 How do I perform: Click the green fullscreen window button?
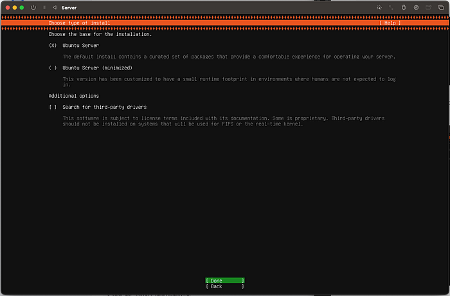point(21,8)
